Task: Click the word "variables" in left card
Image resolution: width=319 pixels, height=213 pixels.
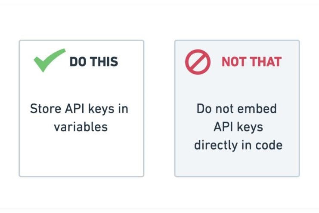Action: tap(81, 127)
